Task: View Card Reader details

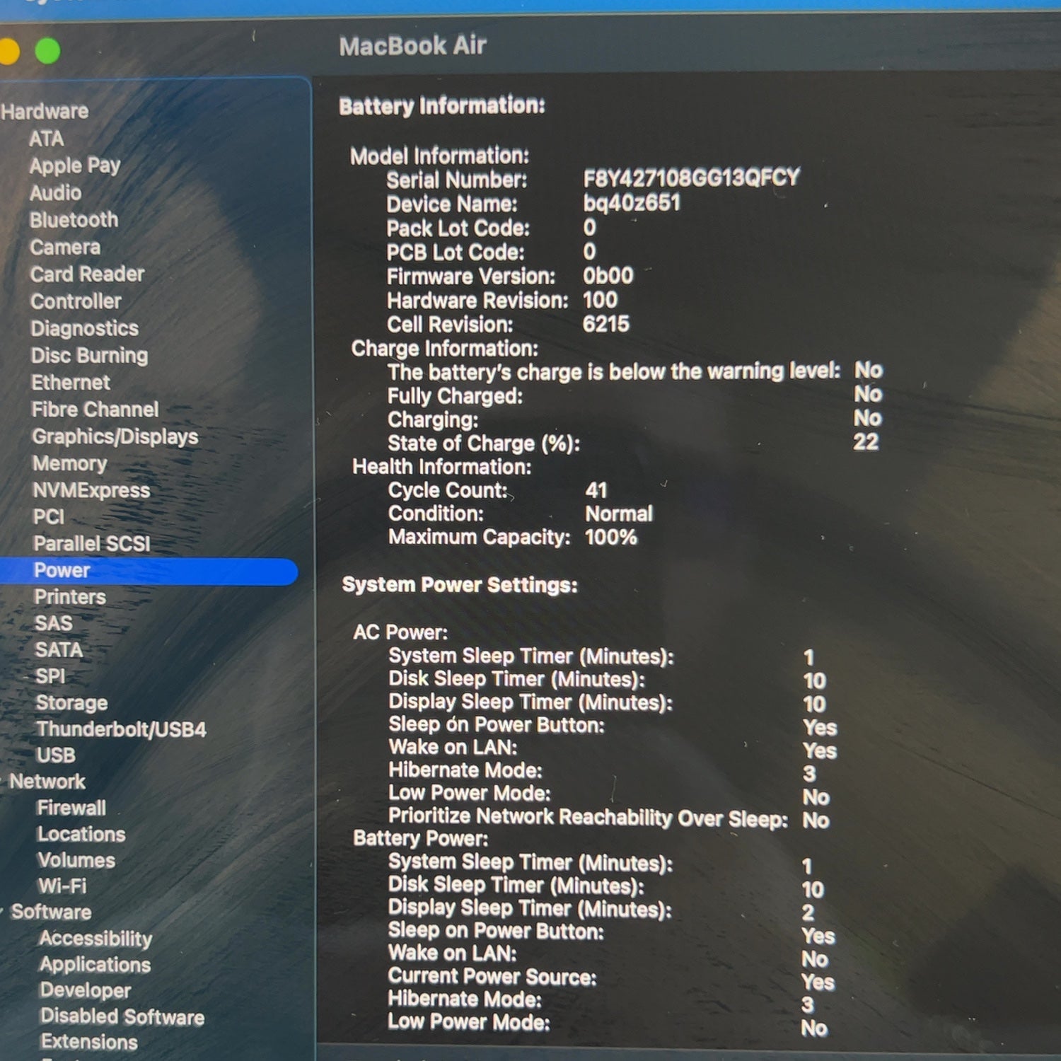Action: [87, 274]
